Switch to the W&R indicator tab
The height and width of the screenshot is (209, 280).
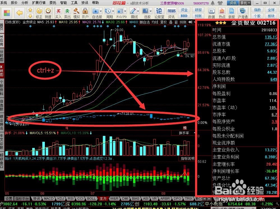pyautogui.click(x=114, y=198)
